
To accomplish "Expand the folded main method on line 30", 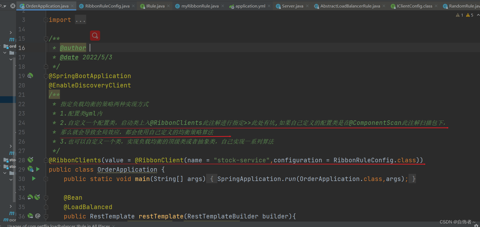I will [x=46, y=179].
